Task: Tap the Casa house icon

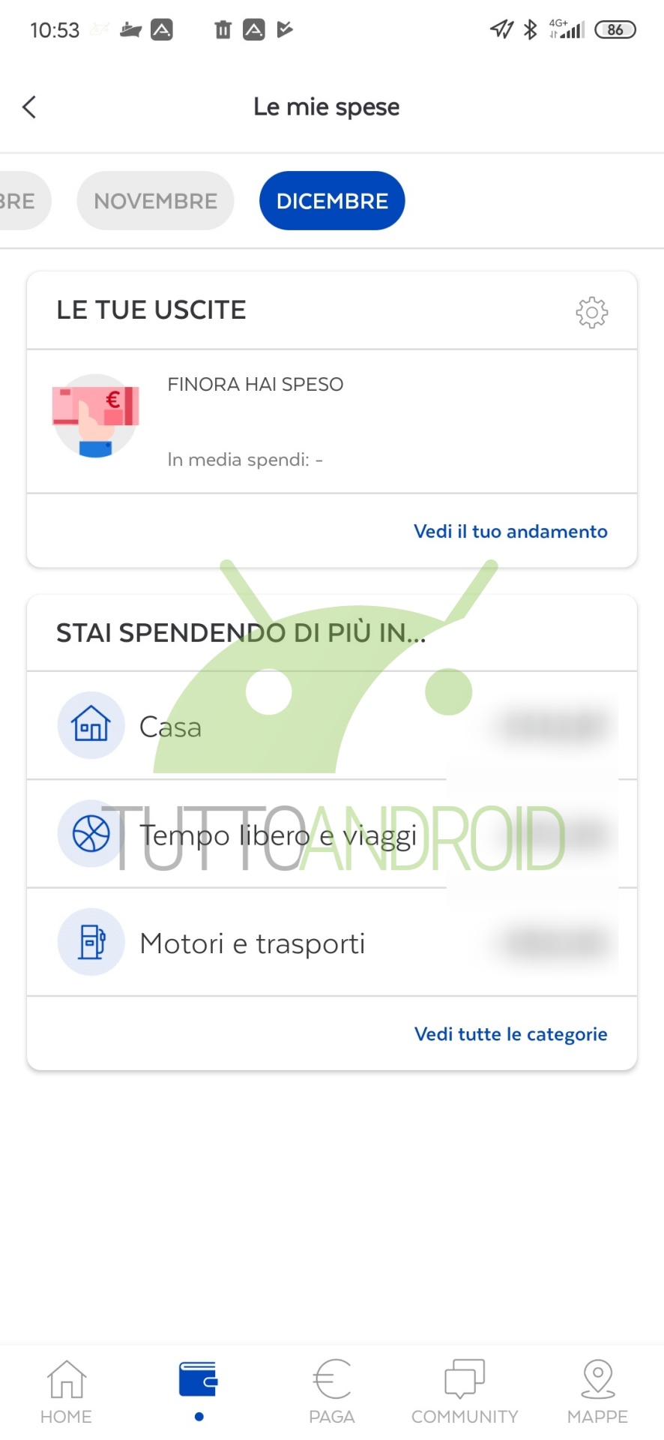Action: point(91,725)
